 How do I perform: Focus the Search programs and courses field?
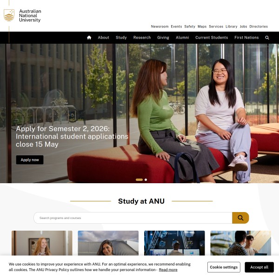click(x=133, y=218)
